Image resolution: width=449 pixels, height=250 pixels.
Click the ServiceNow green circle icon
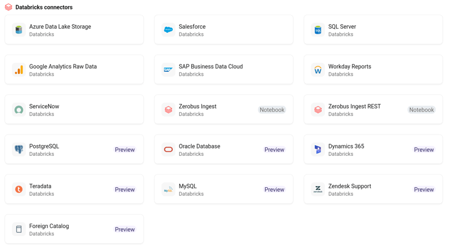pyautogui.click(x=19, y=110)
